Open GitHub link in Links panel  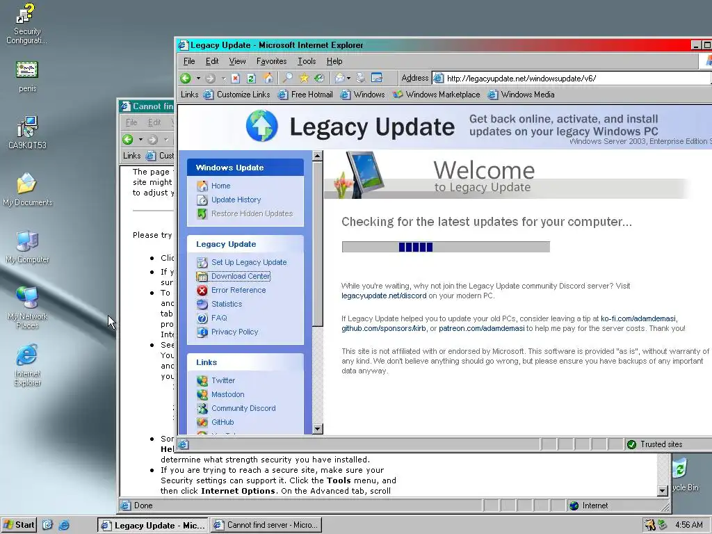coord(222,422)
